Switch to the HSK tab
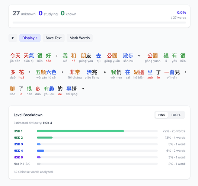The image size is (198, 186). pyautogui.click(x=162, y=115)
